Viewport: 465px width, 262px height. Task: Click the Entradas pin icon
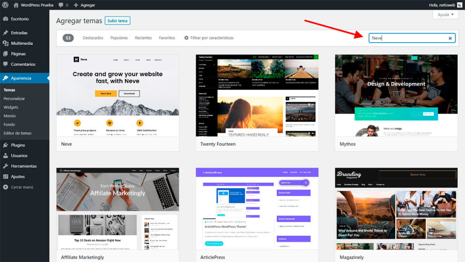pos(5,33)
